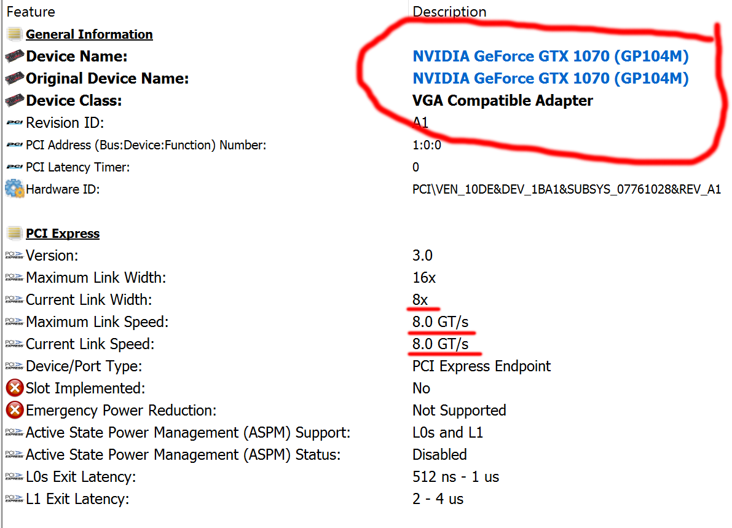Select the Maximum Link Speed row
Screen dimensions: 732x528
click(97, 322)
